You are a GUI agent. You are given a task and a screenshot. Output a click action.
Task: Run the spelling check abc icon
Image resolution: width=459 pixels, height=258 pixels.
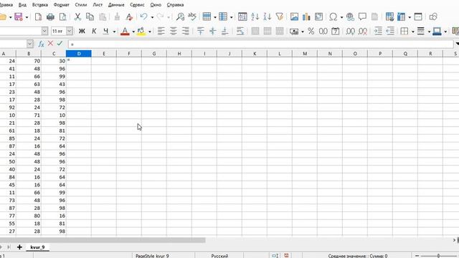192,16
